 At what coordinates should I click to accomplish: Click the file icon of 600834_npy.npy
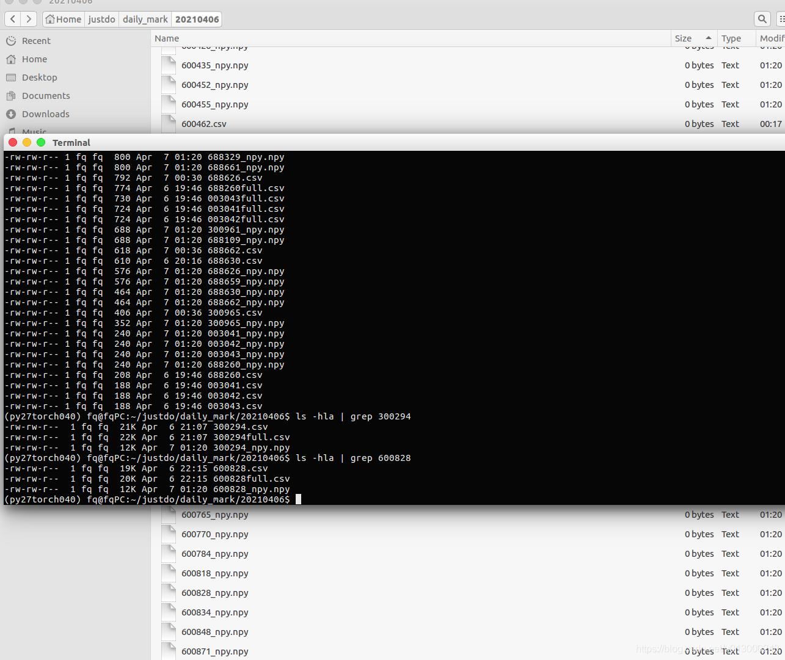tap(169, 612)
